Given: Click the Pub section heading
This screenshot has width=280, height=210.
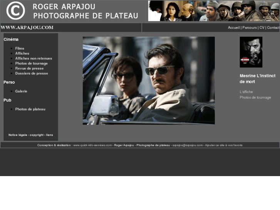Looking at the screenshot, I should (x=7, y=100).
